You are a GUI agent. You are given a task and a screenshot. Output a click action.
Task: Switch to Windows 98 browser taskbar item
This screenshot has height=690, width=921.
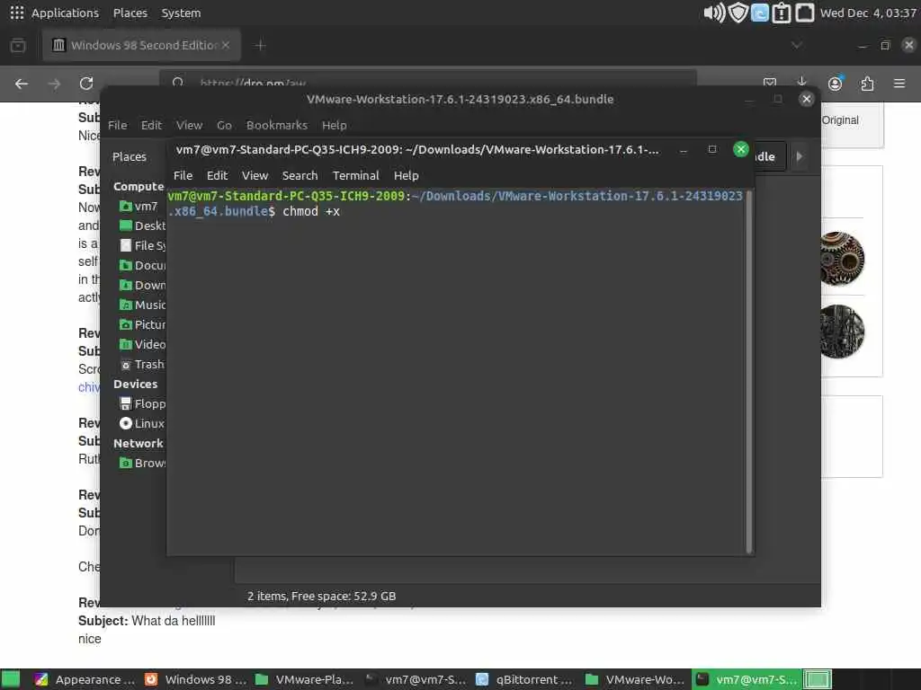(x=195, y=679)
